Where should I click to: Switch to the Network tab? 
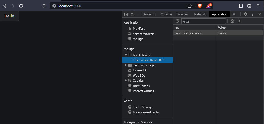[200, 14]
